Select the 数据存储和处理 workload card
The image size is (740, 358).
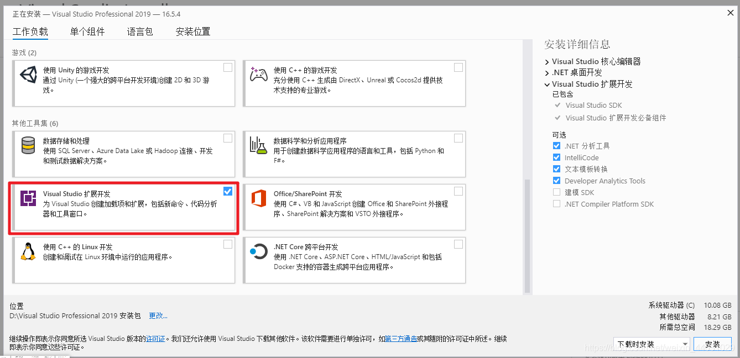point(124,154)
